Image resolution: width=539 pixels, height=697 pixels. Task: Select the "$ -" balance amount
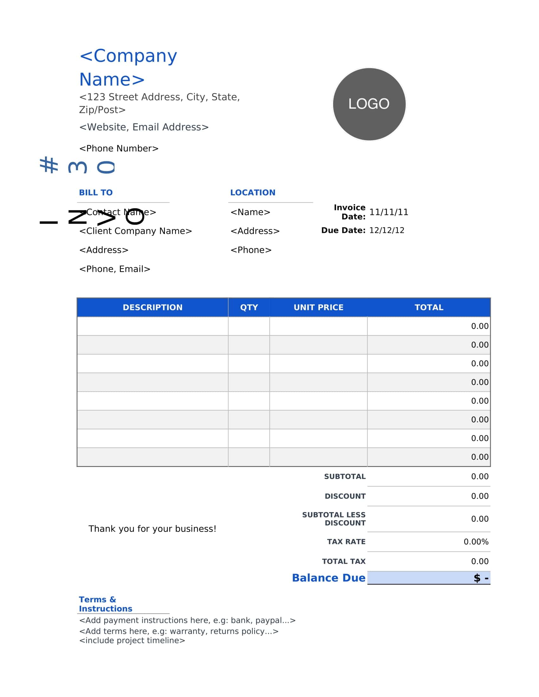[481, 578]
